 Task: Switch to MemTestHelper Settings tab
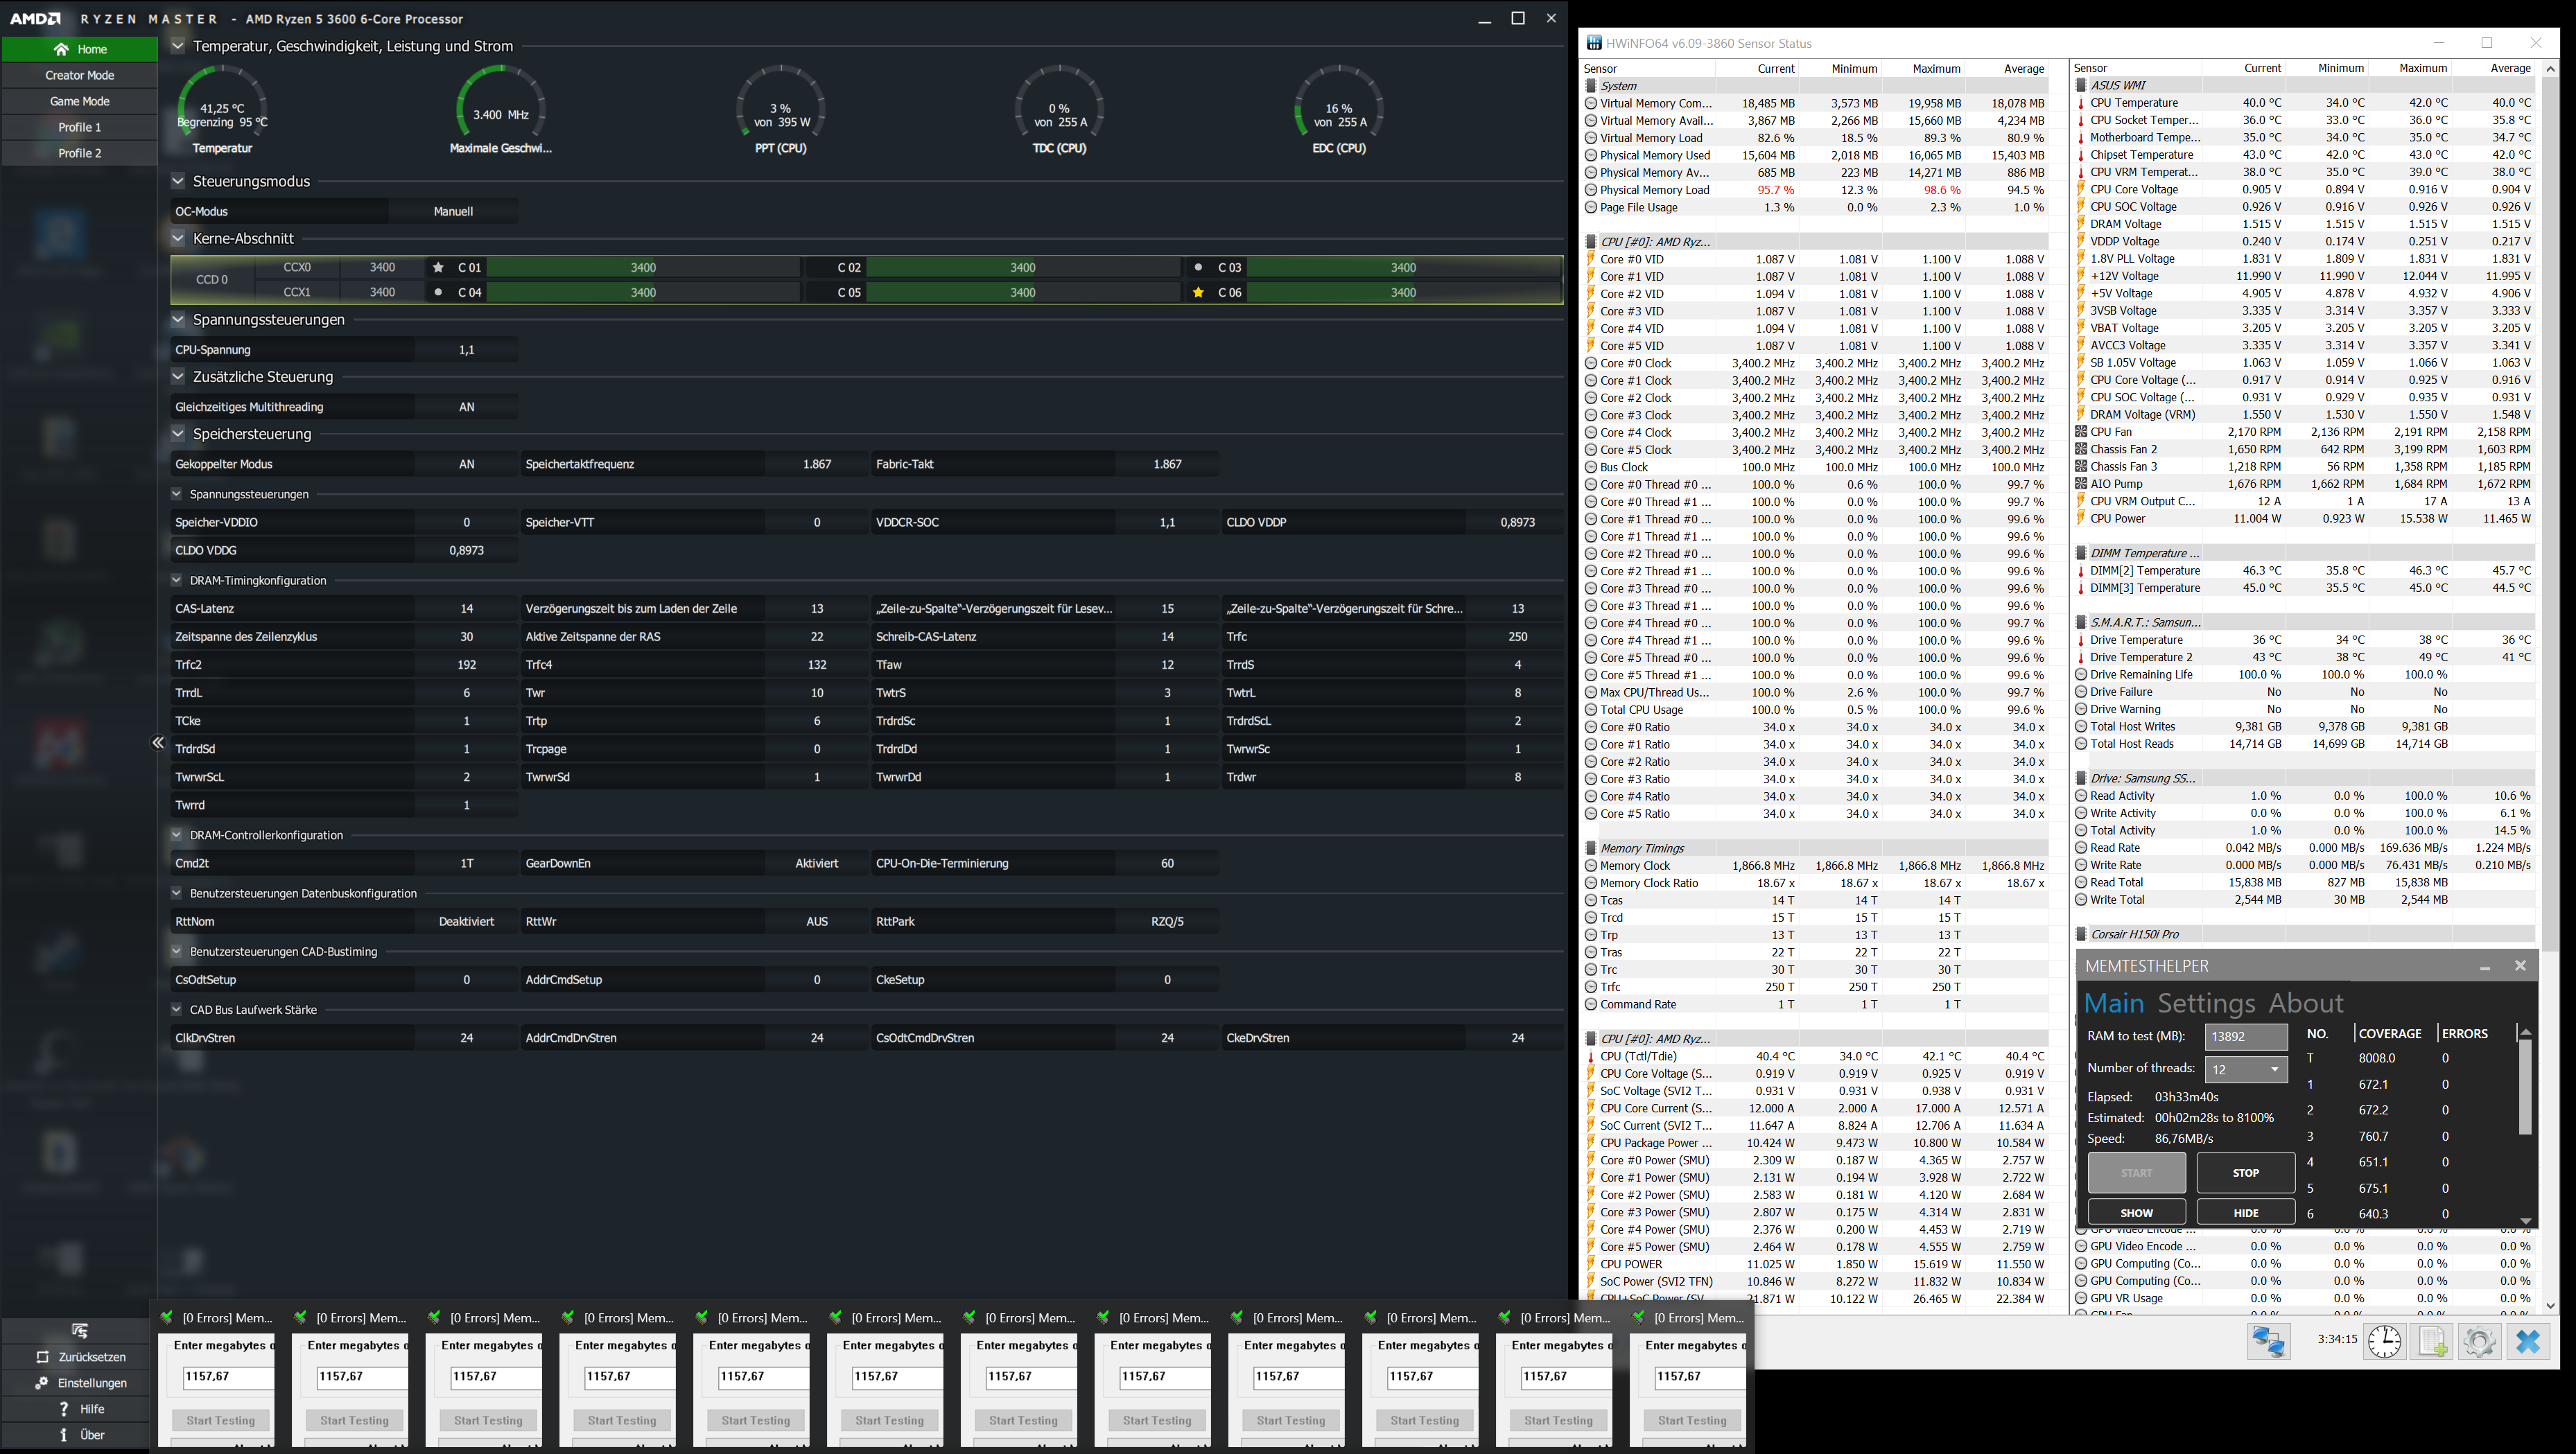tap(2206, 1003)
